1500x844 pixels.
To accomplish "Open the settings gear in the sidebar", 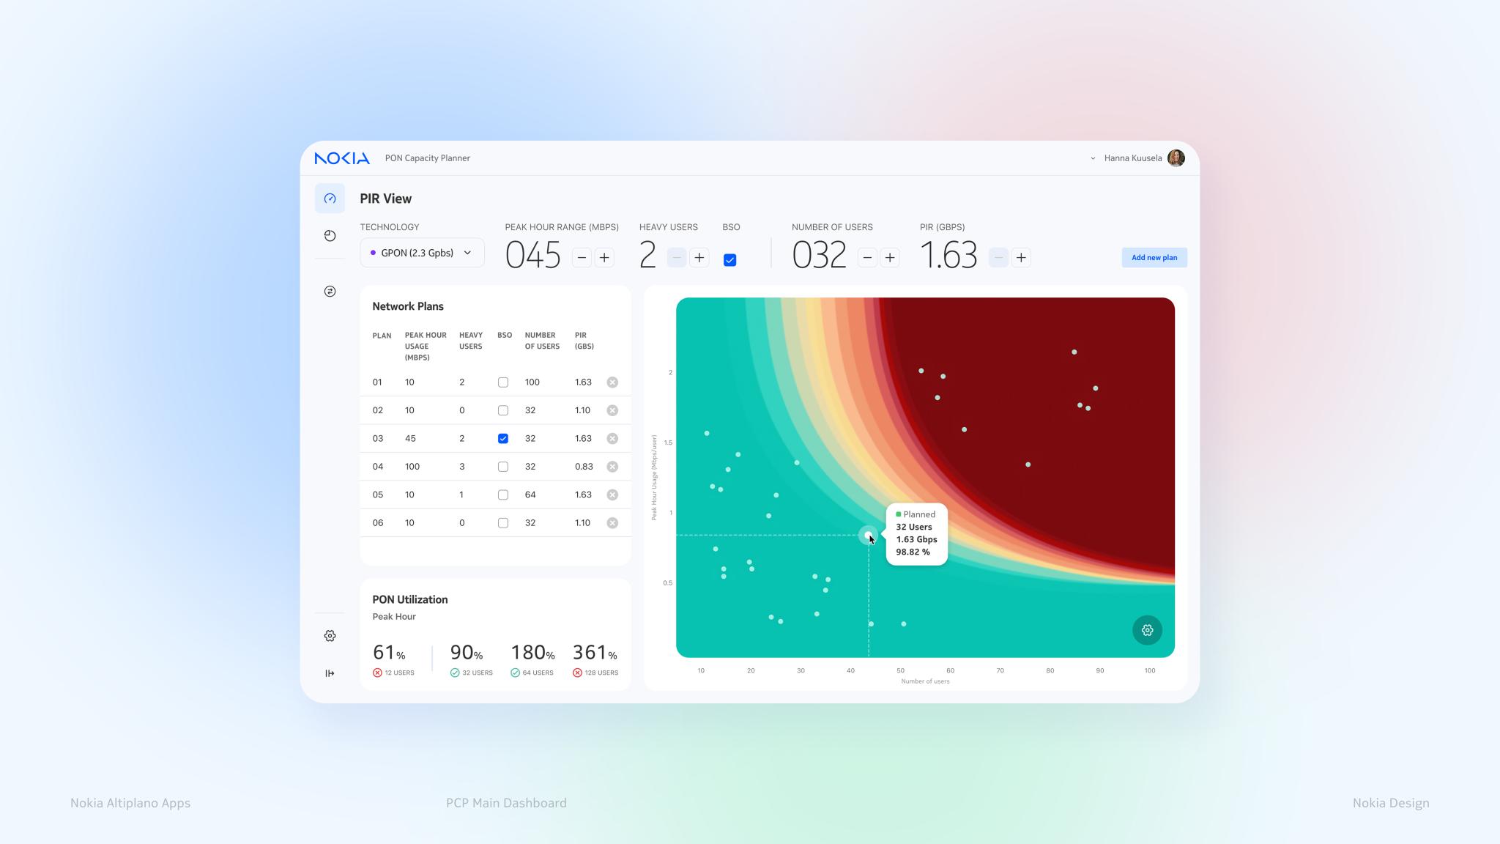I will click(330, 636).
